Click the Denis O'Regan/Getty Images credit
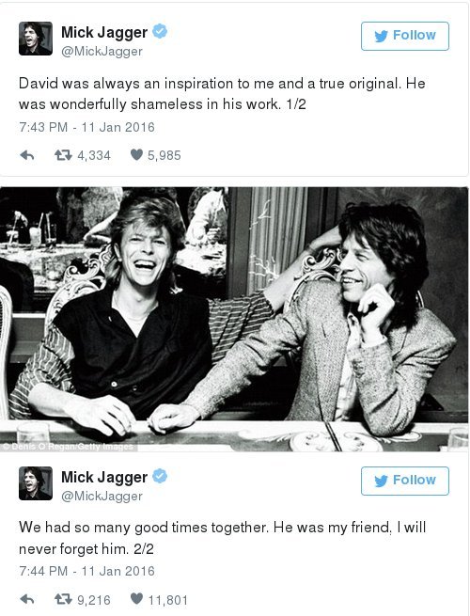This screenshot has height=616, width=470. tap(69, 447)
